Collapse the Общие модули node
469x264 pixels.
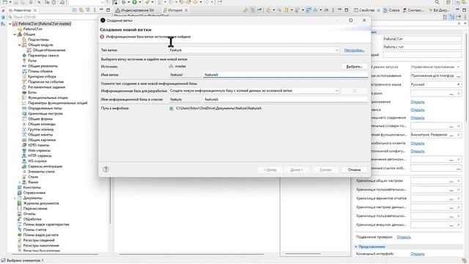(20, 45)
